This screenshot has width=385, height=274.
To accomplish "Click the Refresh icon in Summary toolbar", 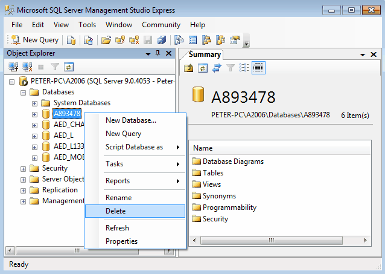I will click(x=203, y=68).
